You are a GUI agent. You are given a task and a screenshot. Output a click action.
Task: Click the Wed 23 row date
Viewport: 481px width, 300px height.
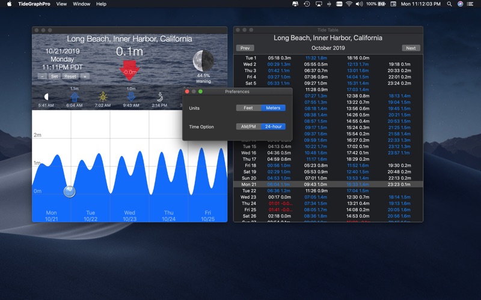pos(248,197)
